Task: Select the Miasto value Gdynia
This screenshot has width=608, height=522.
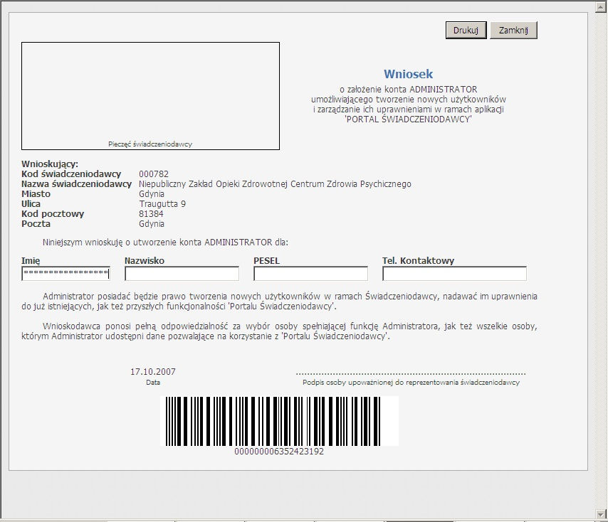Action: pyautogui.click(x=152, y=194)
